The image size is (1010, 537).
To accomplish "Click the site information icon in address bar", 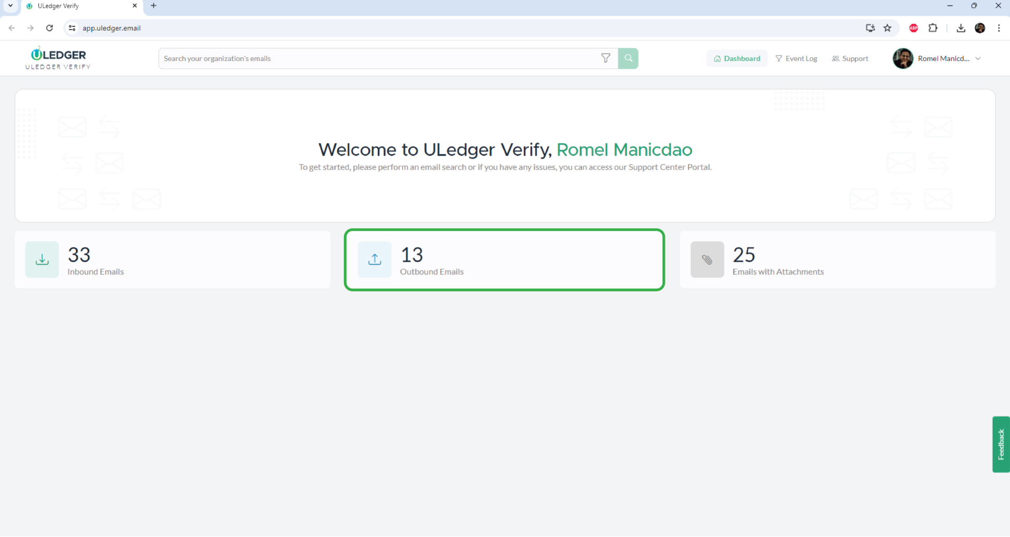I will pos(73,28).
